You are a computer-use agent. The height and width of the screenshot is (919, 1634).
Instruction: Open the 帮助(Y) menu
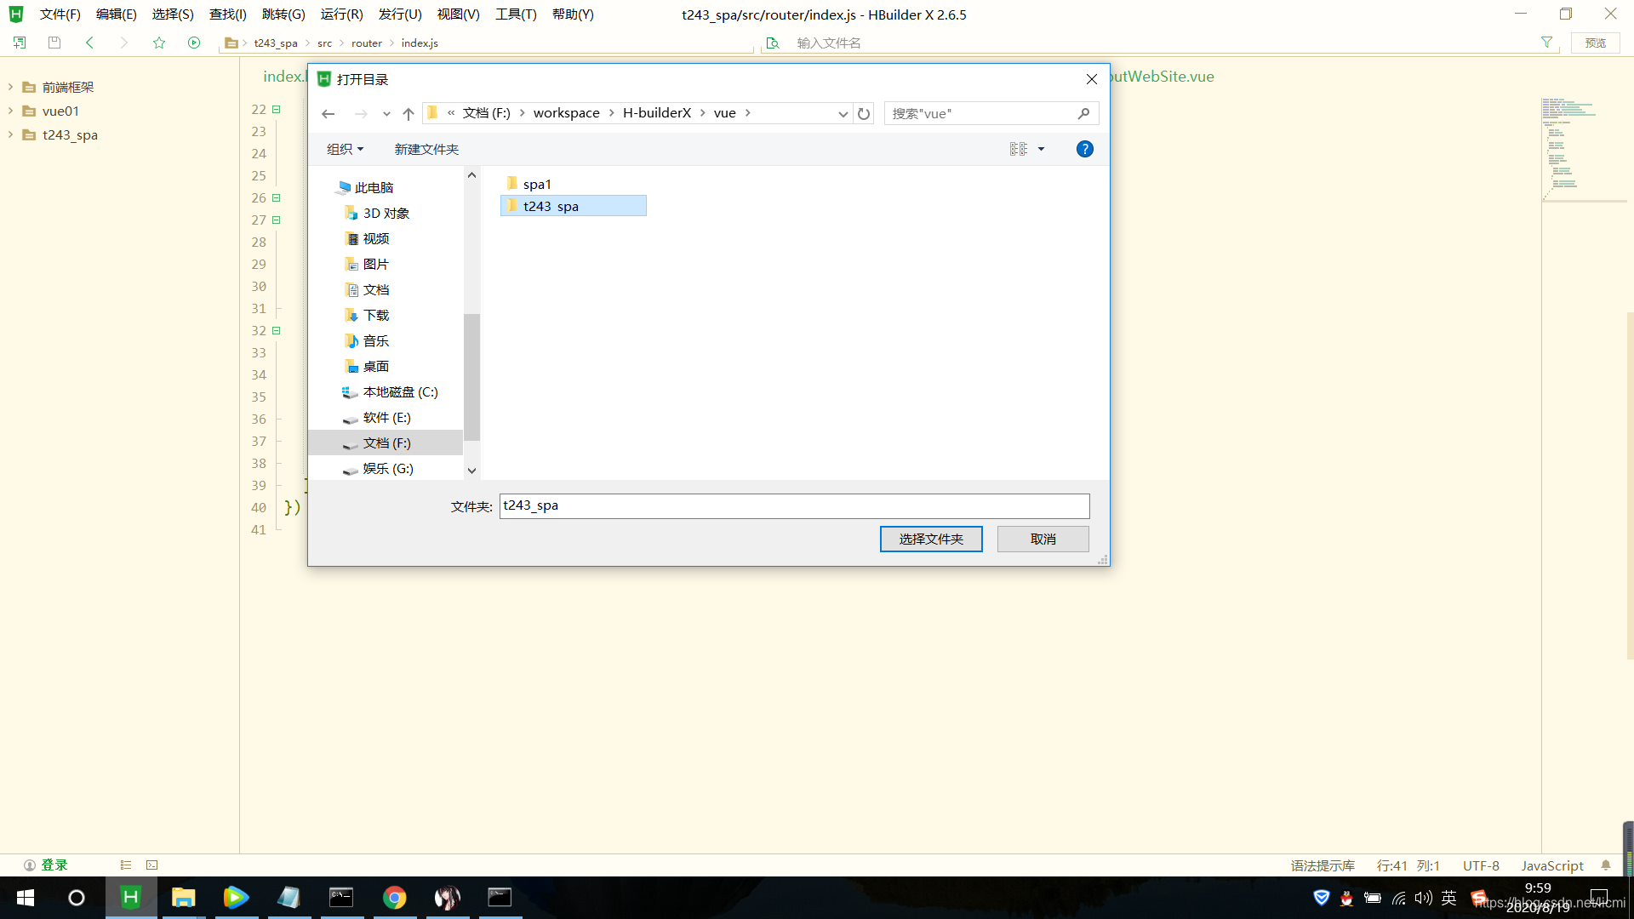tap(573, 14)
